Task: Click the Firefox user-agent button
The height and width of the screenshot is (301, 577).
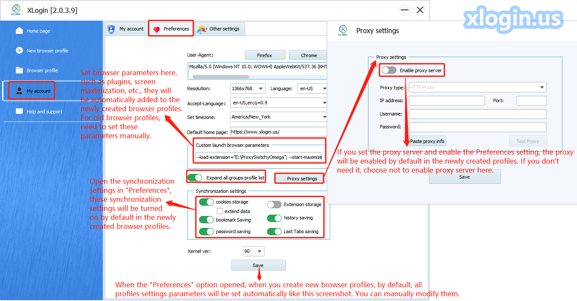Action: coord(265,55)
